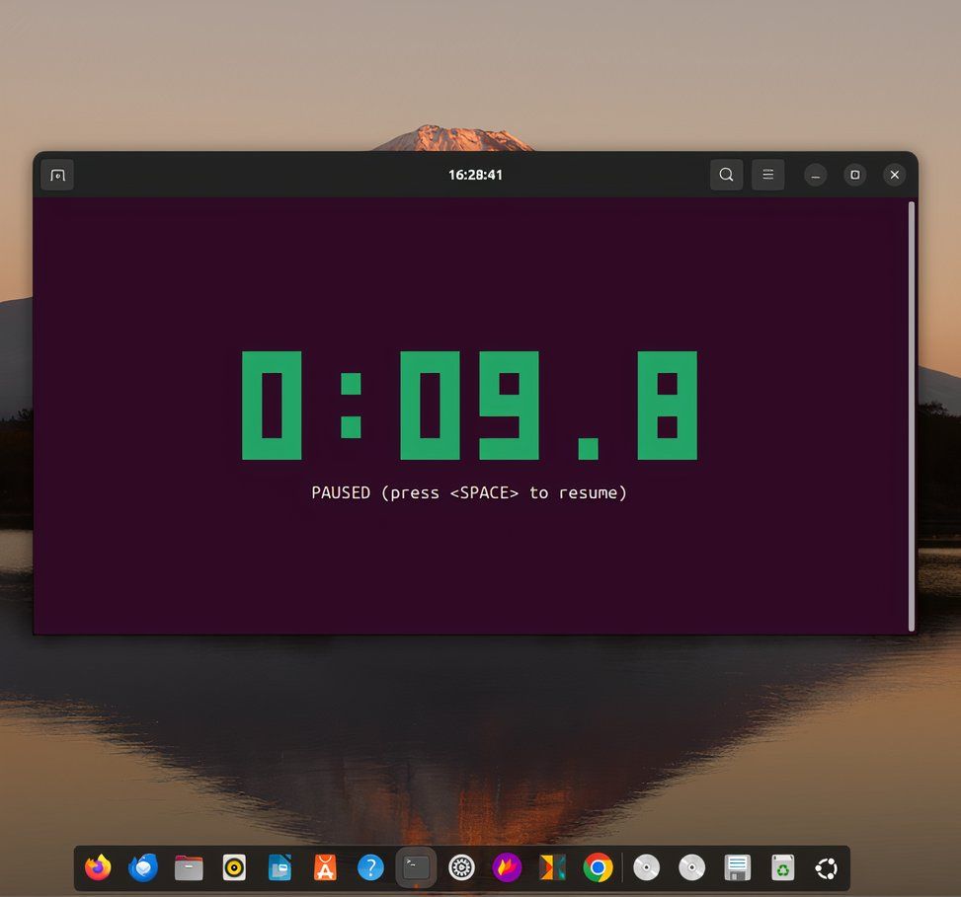Launch the purple flame app icon
961x897 pixels.
(507, 868)
